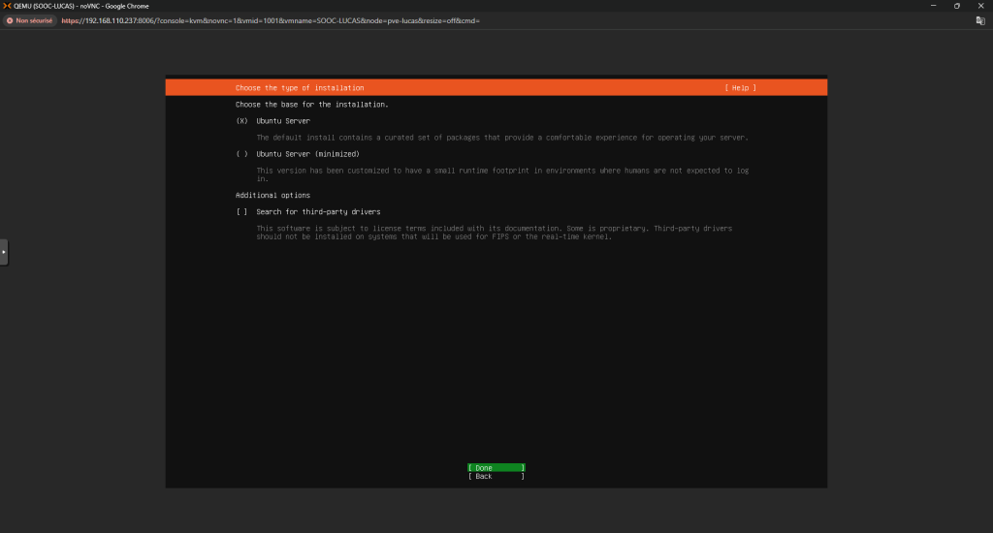Click the "Additional options" section heading
Viewport: 993px width, 533px height.
(x=272, y=195)
